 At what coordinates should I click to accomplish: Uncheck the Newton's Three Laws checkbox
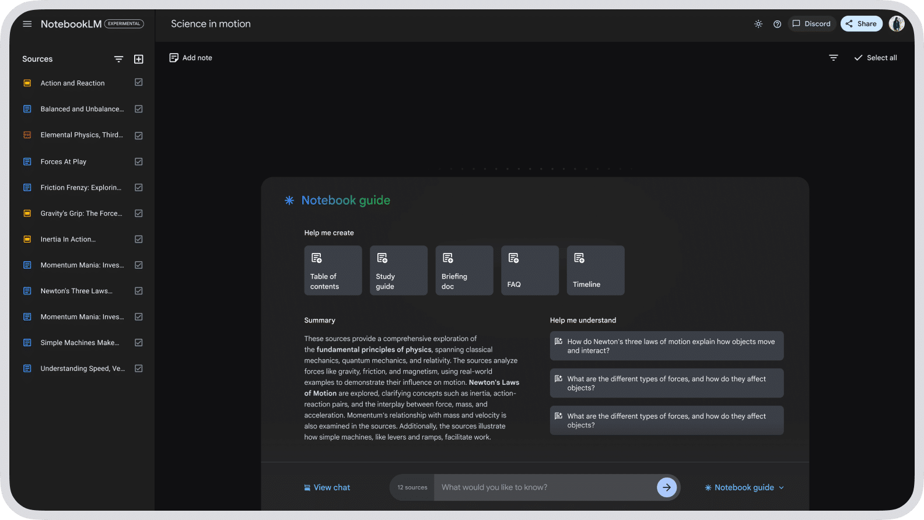(x=139, y=291)
